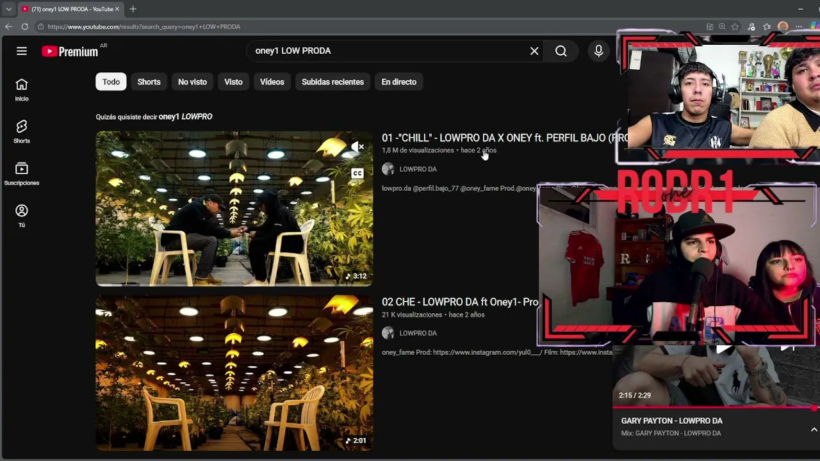The height and width of the screenshot is (461, 820).
Task: Open Shorts in the left sidebar
Action: click(22, 132)
